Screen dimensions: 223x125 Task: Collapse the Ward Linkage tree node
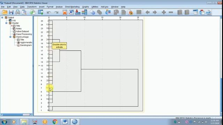pyautogui.click(x=10, y=37)
